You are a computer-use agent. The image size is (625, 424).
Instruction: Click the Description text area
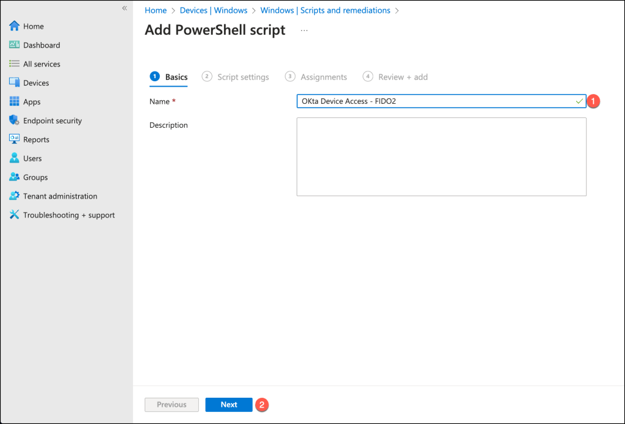coord(441,157)
